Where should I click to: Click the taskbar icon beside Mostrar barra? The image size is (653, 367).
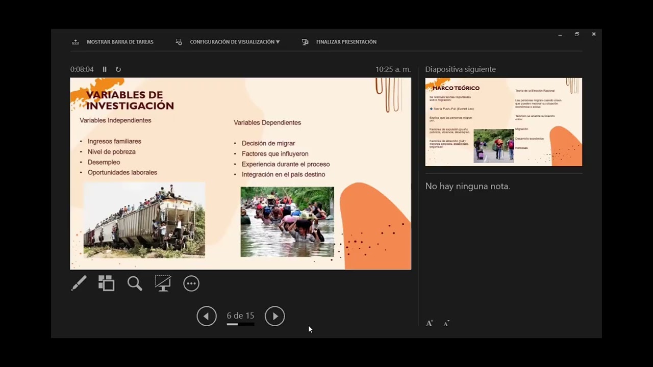coord(76,42)
